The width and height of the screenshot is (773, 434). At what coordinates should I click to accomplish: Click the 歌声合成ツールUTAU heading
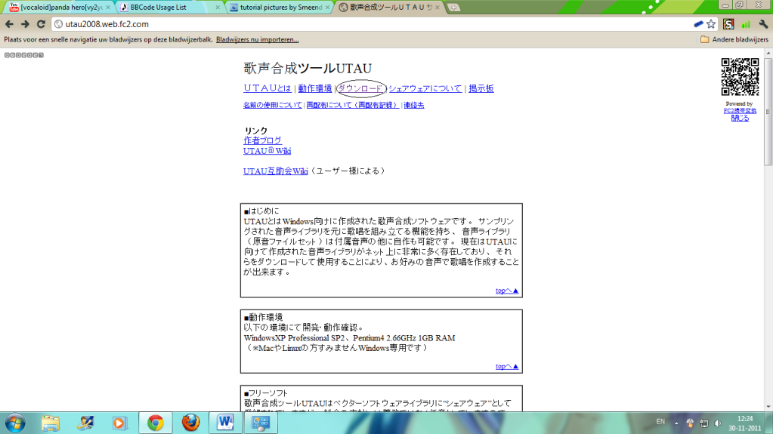(x=308, y=68)
